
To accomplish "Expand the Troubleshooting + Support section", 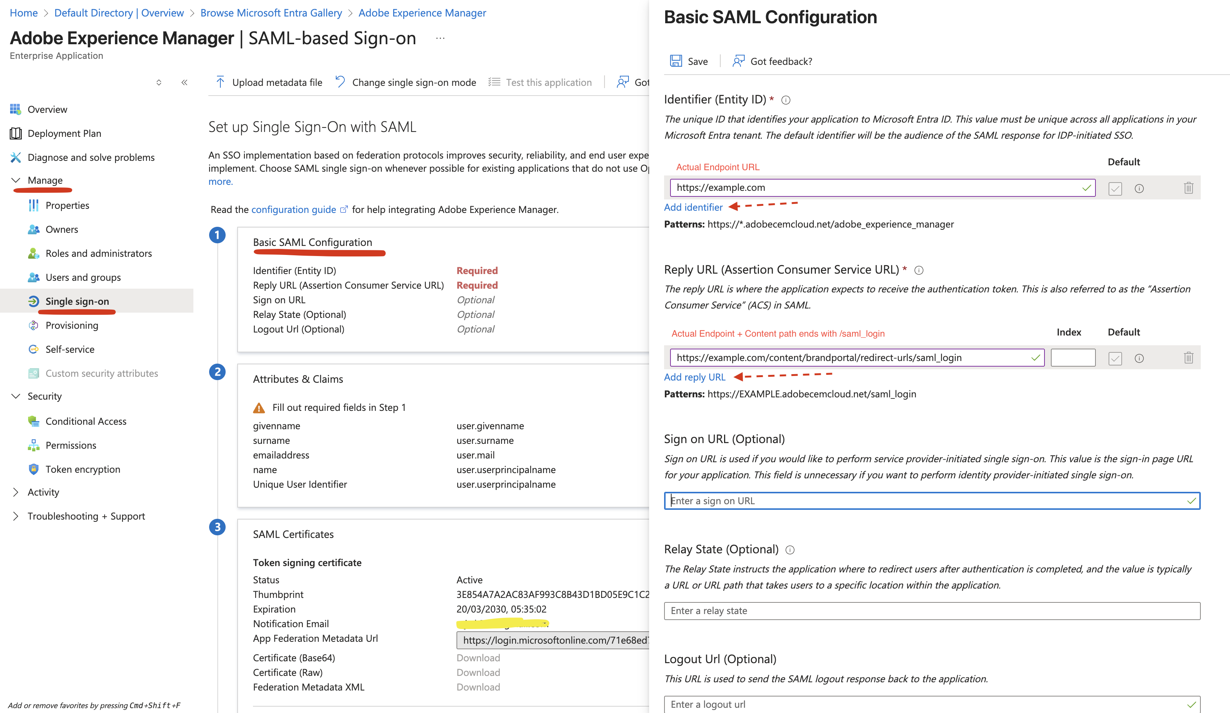I will 16,516.
